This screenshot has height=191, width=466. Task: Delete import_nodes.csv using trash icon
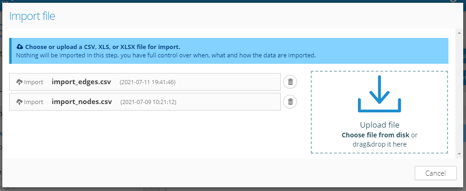pyautogui.click(x=290, y=102)
